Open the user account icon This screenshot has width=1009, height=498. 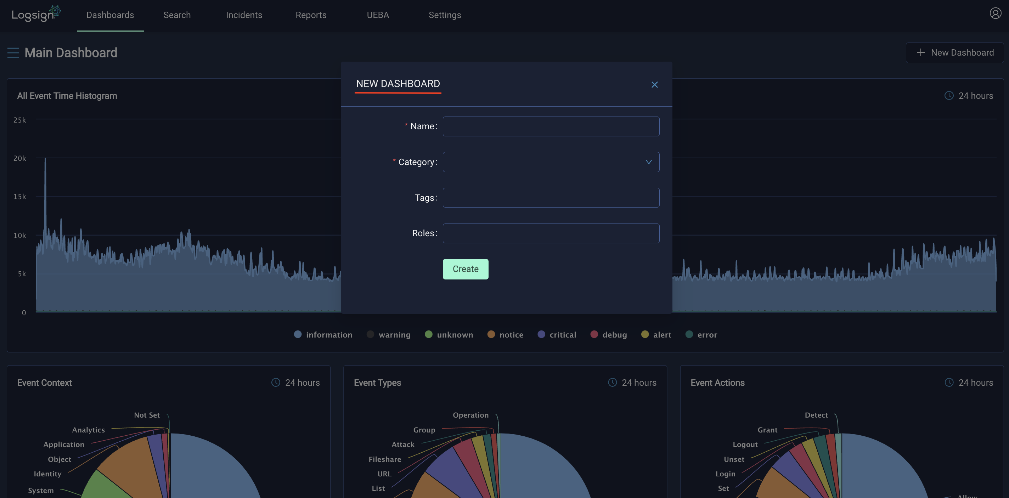point(995,13)
